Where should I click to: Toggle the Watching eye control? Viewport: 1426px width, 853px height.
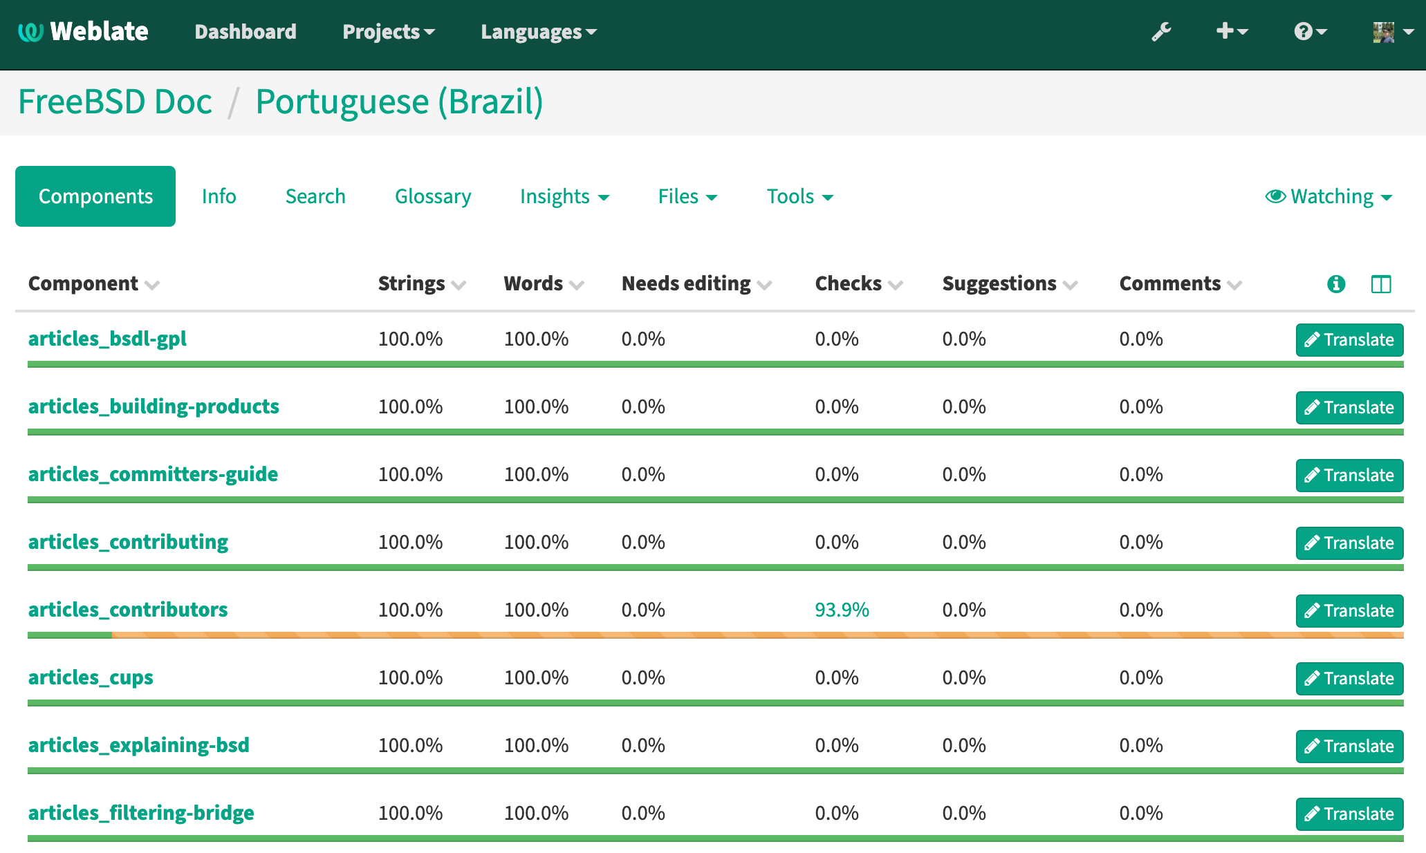[1328, 196]
